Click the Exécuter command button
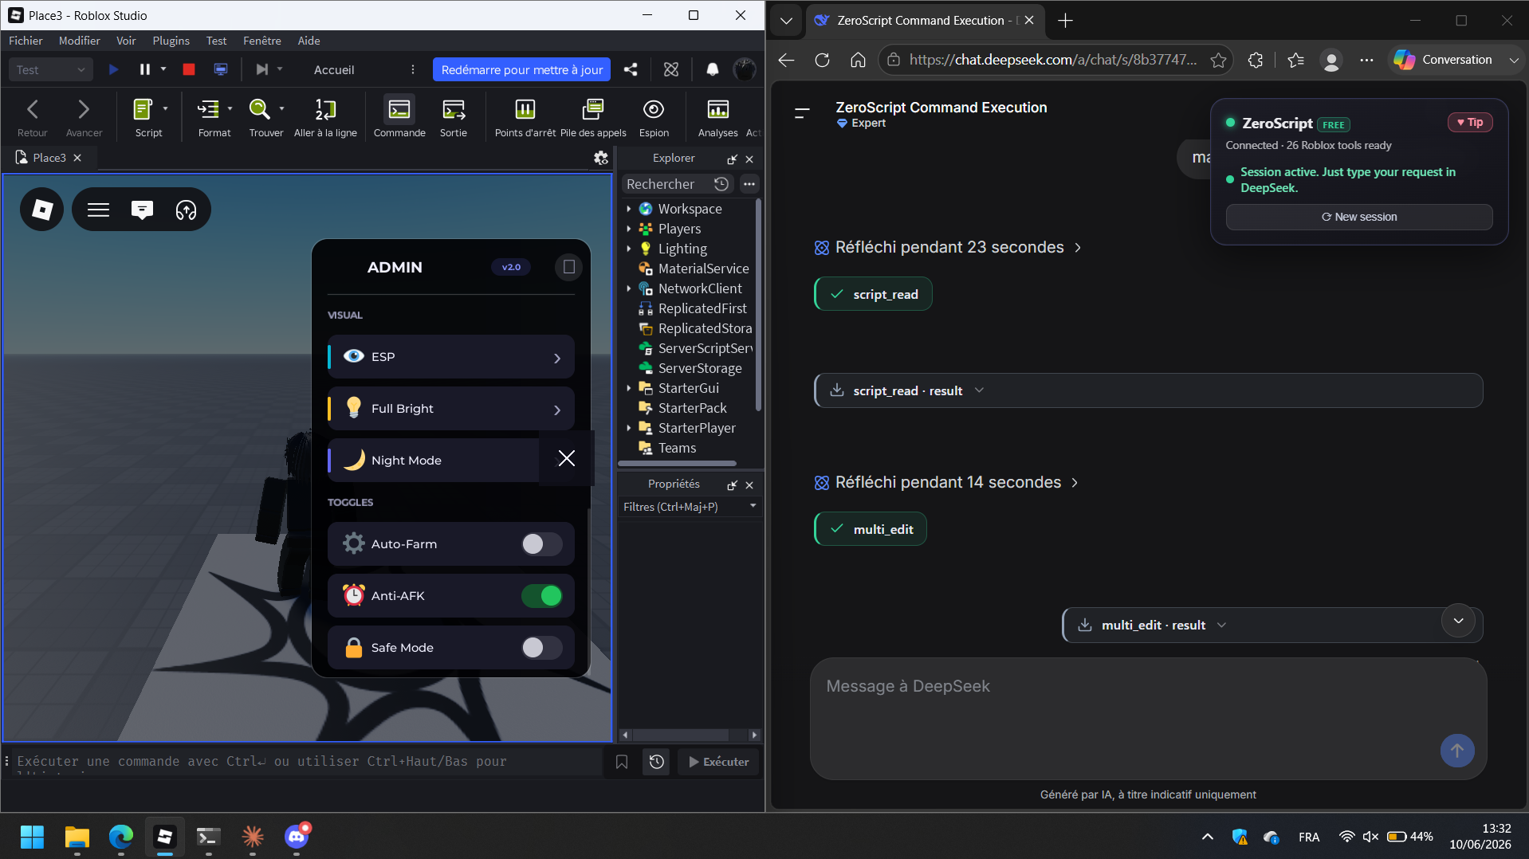The height and width of the screenshot is (859, 1529). click(x=719, y=762)
